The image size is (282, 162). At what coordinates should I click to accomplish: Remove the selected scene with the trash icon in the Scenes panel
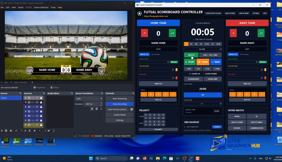[x=6, y=131]
